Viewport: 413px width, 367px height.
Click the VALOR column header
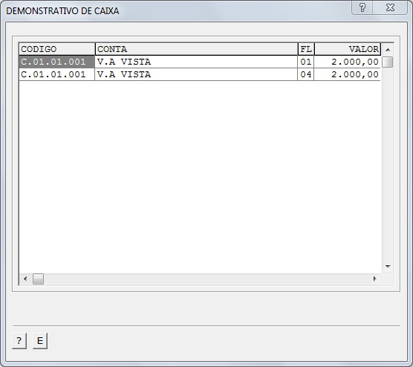[x=348, y=49]
